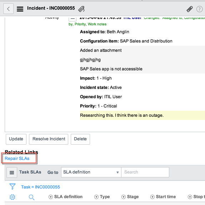Open the Start time column menu arrow

click(x=152, y=197)
